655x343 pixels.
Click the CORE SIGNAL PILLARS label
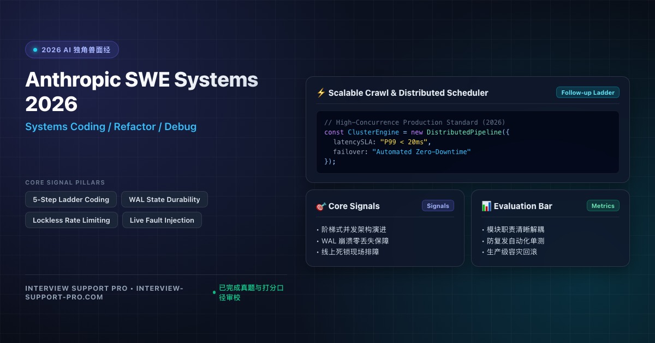tap(65, 182)
